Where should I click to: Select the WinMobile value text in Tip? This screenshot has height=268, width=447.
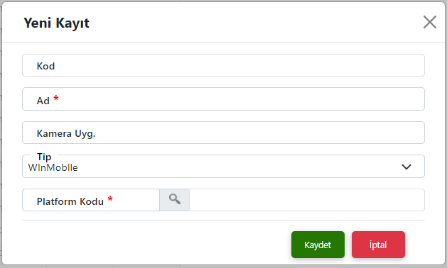point(53,167)
